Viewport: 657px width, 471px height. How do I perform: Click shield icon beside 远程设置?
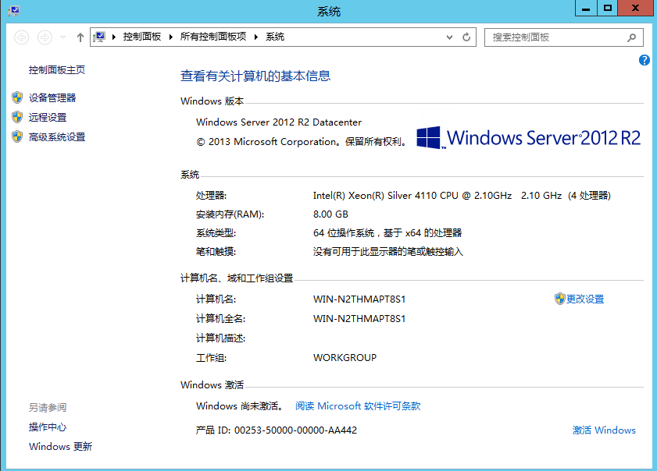tap(17, 117)
